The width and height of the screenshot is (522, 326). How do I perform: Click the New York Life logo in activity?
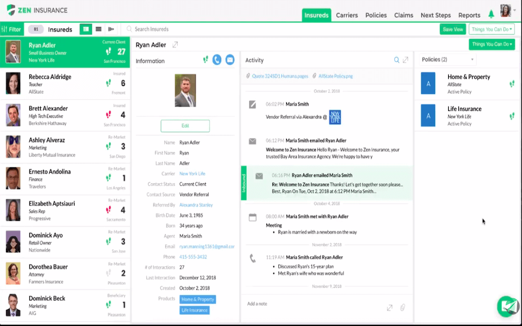(x=335, y=117)
